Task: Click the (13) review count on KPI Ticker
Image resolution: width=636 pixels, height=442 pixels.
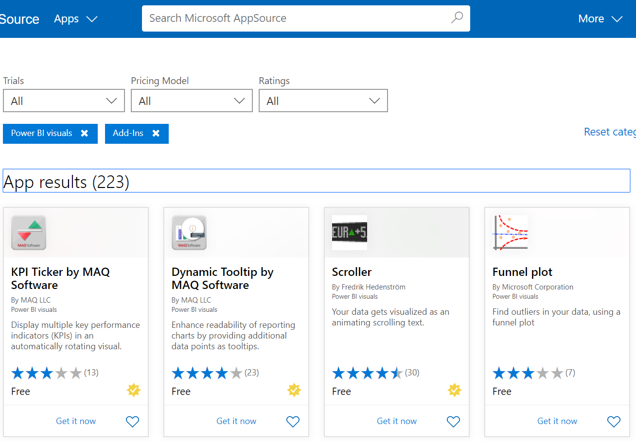Action: 91,373
